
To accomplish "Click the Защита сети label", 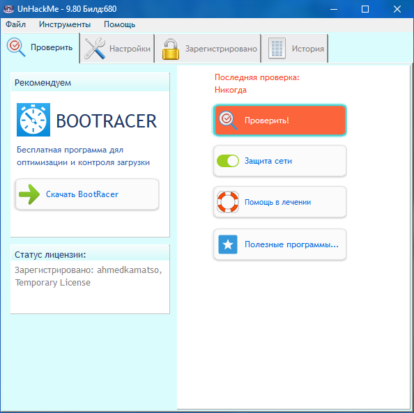I will (x=268, y=161).
